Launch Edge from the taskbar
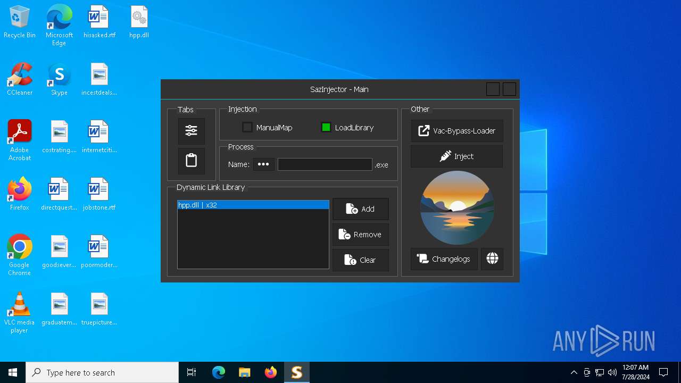 pos(219,372)
